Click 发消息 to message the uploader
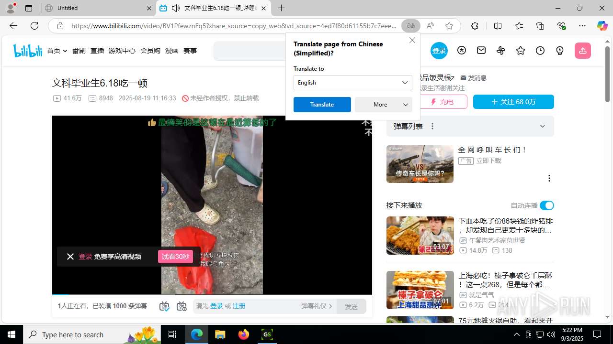This screenshot has height=344, width=613. pyautogui.click(x=474, y=78)
